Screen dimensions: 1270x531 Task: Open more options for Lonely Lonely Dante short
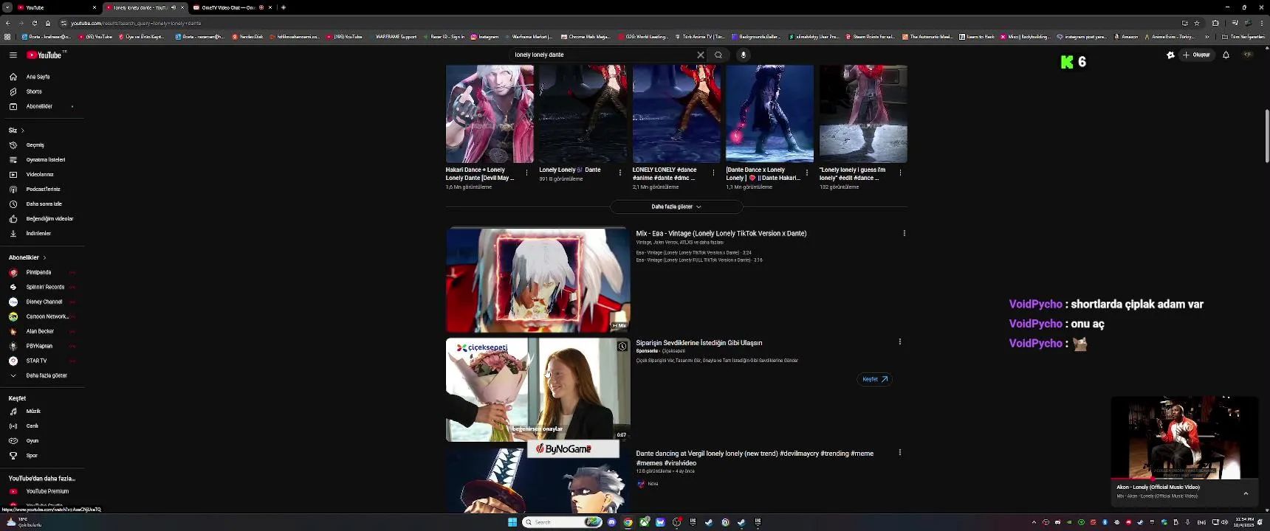pyautogui.click(x=620, y=173)
